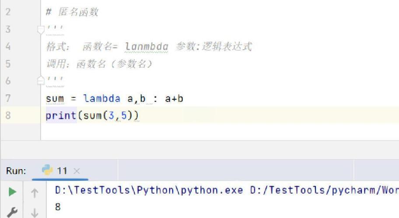The image size is (399, 218).
Task: Collapse the docstring fold marker on line 3
Action: point(41,30)
